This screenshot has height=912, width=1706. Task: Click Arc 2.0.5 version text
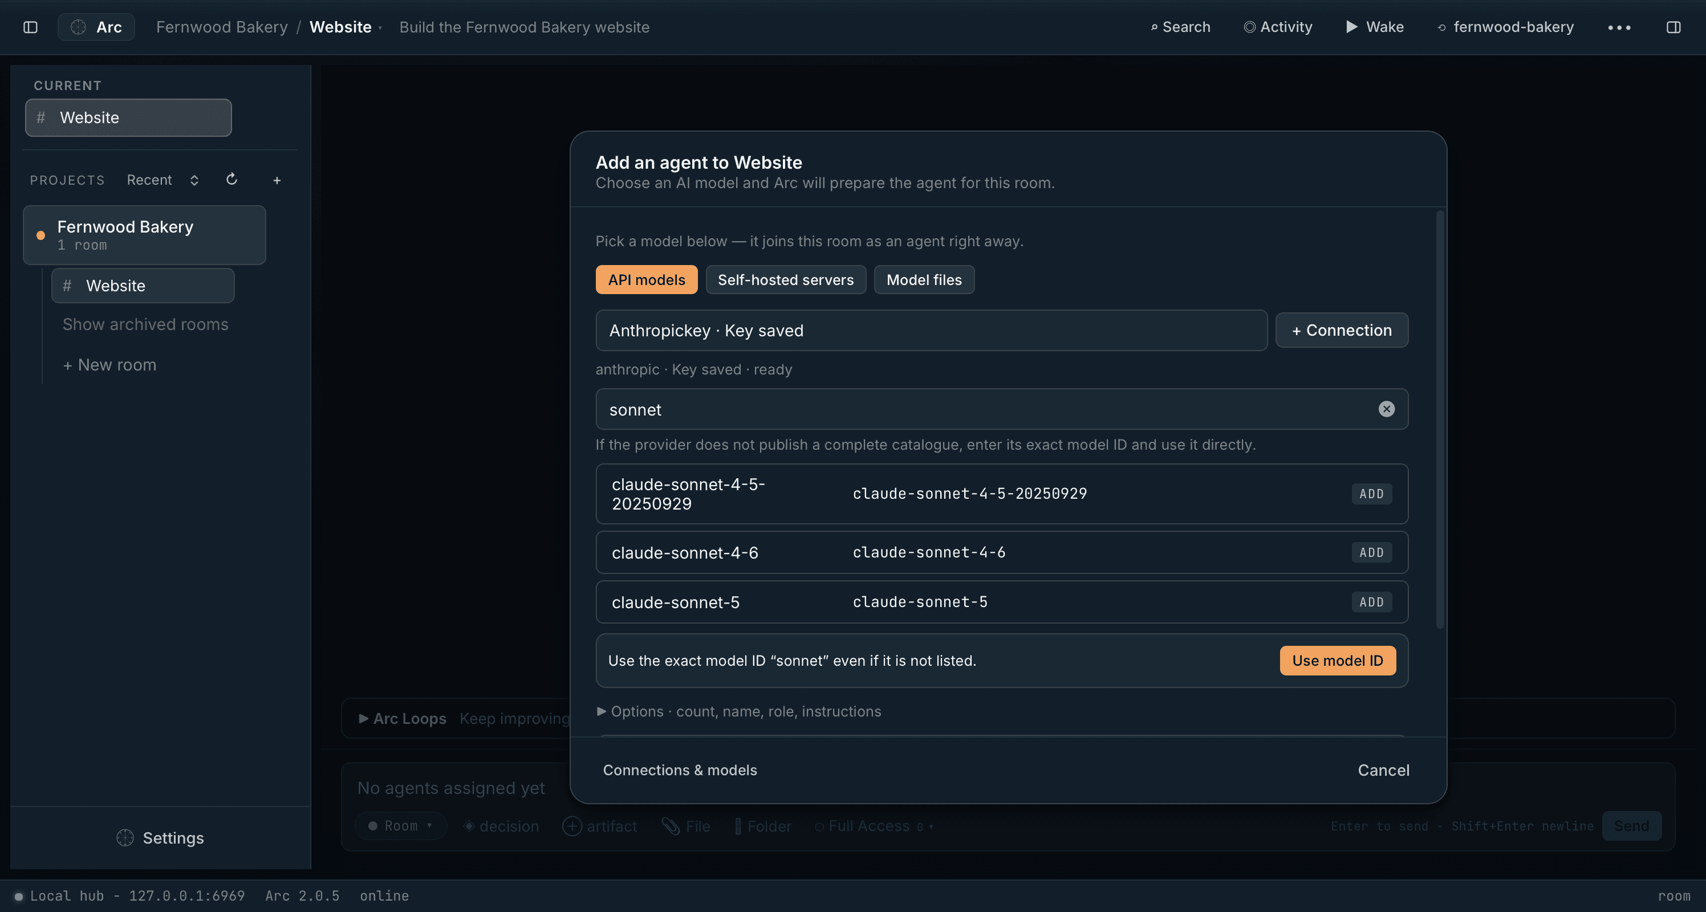tap(302, 895)
